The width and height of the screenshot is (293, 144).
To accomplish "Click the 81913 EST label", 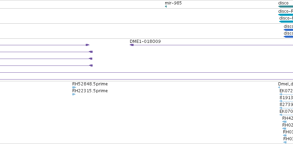I will (x=286, y=98).
